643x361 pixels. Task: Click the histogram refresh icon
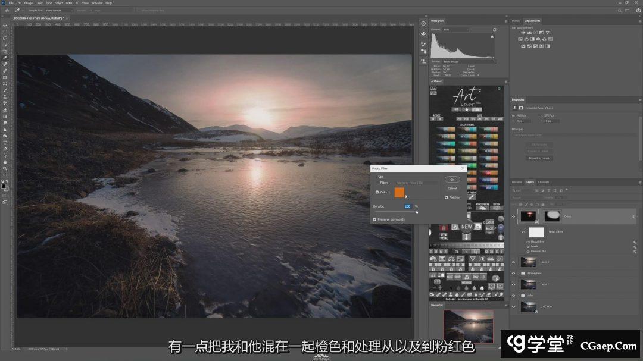(494, 29)
